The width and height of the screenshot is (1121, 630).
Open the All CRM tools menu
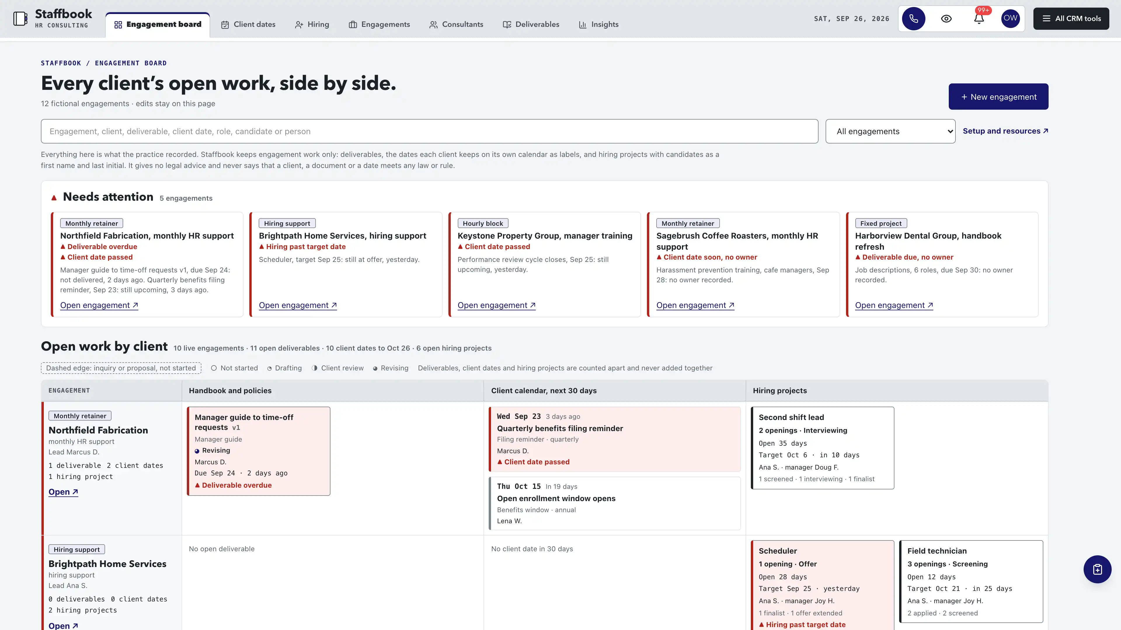pos(1071,19)
